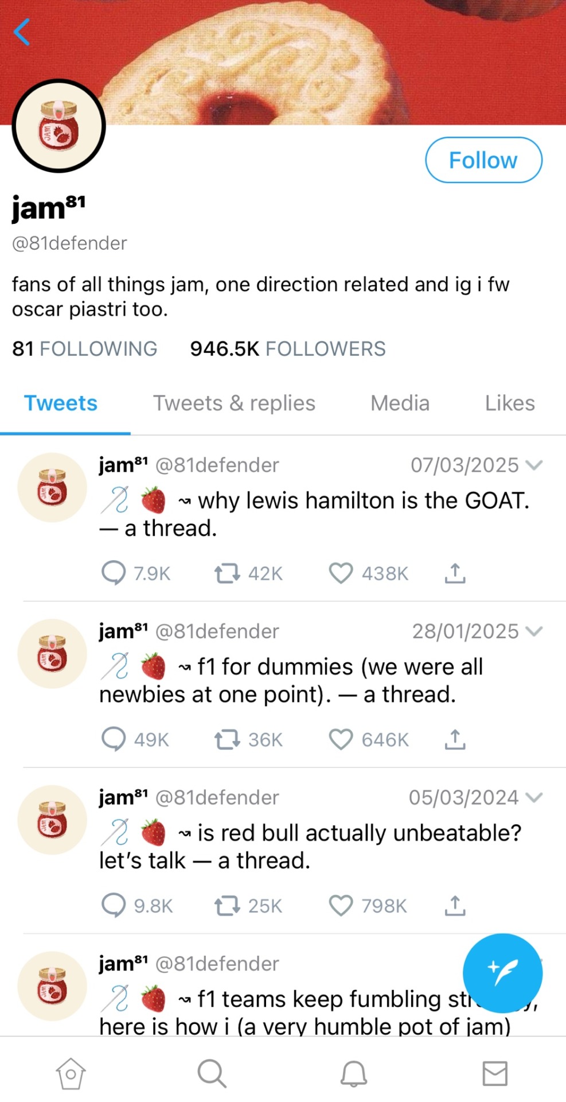Expand options chevron on 28/01/2025 tweet
Image resolution: width=566 pixels, height=1102 pixels.
click(x=534, y=631)
